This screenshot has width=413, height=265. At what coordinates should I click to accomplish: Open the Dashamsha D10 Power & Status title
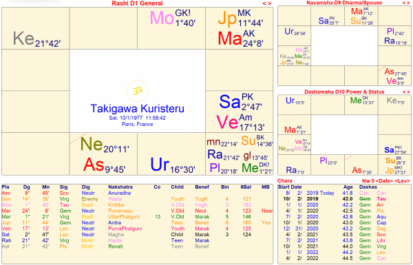(x=344, y=92)
